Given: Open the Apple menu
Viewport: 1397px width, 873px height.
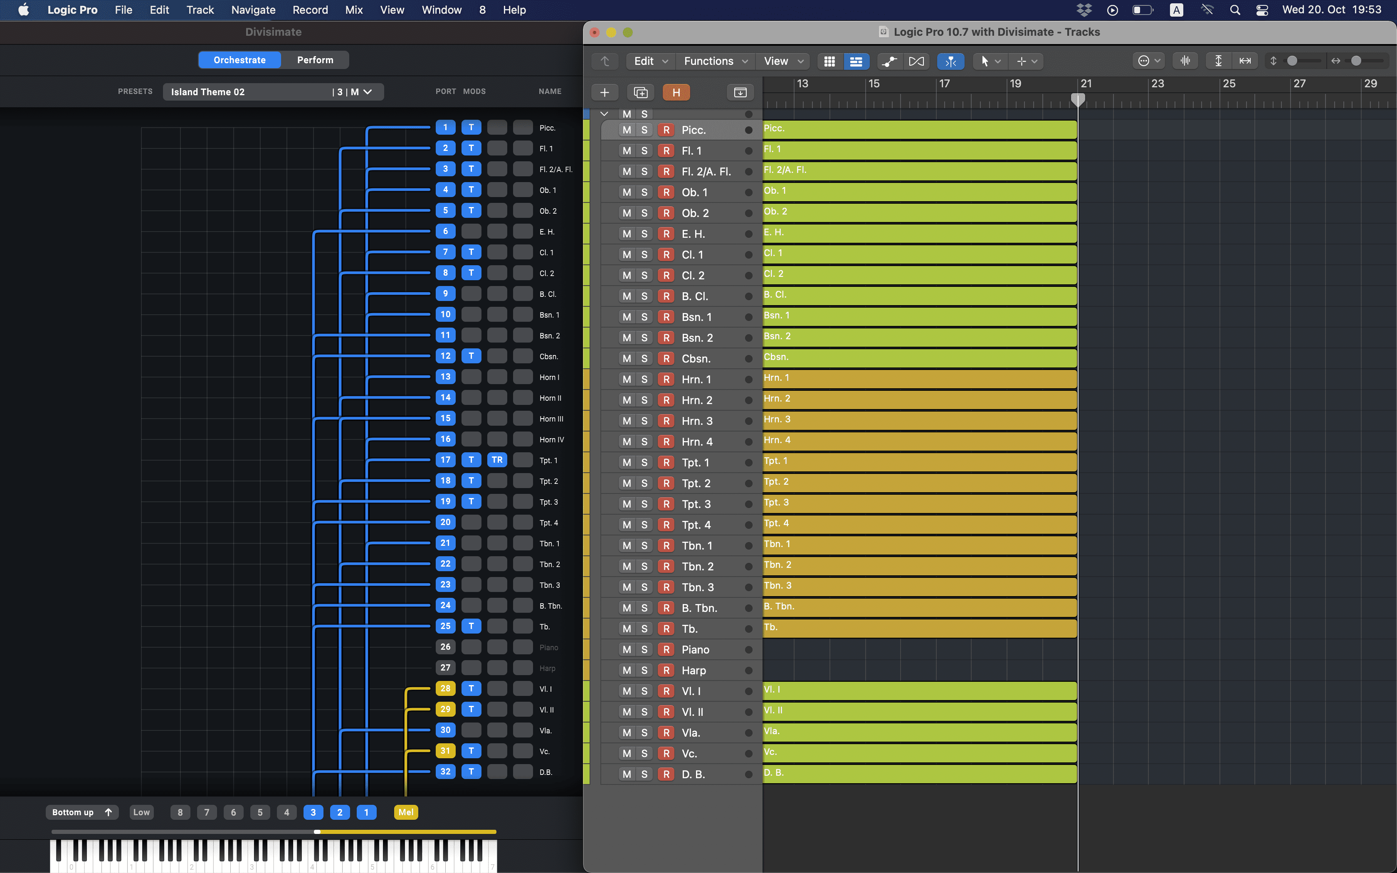Looking at the screenshot, I should pos(23,10).
